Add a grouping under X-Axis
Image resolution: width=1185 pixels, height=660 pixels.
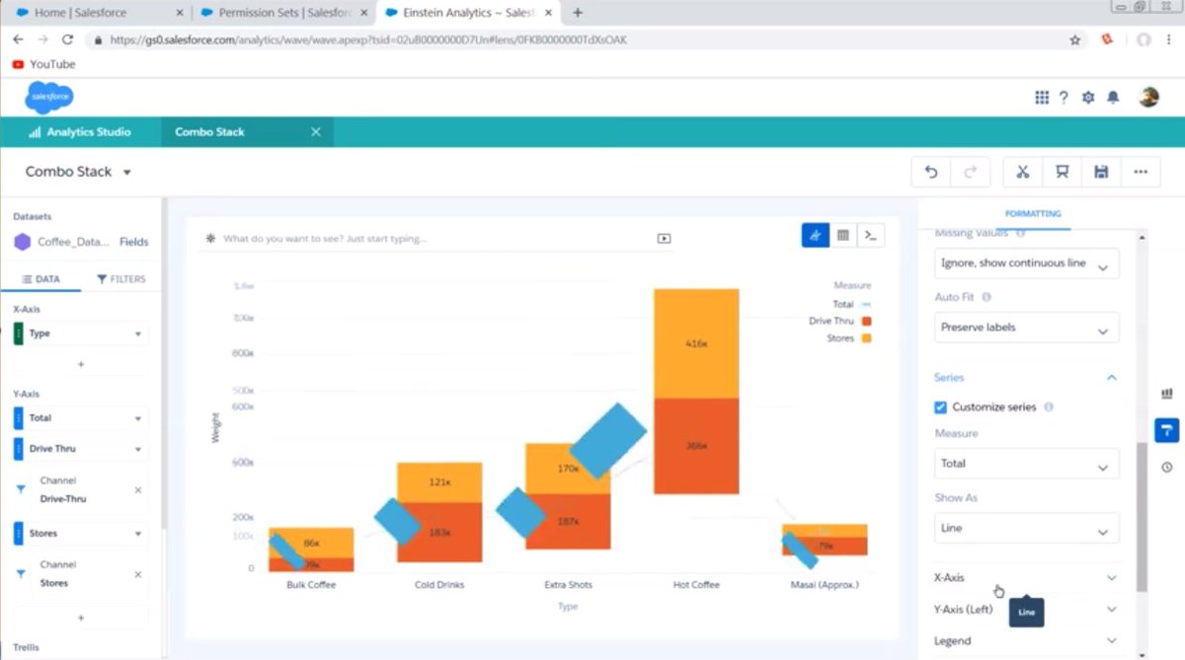(x=81, y=364)
